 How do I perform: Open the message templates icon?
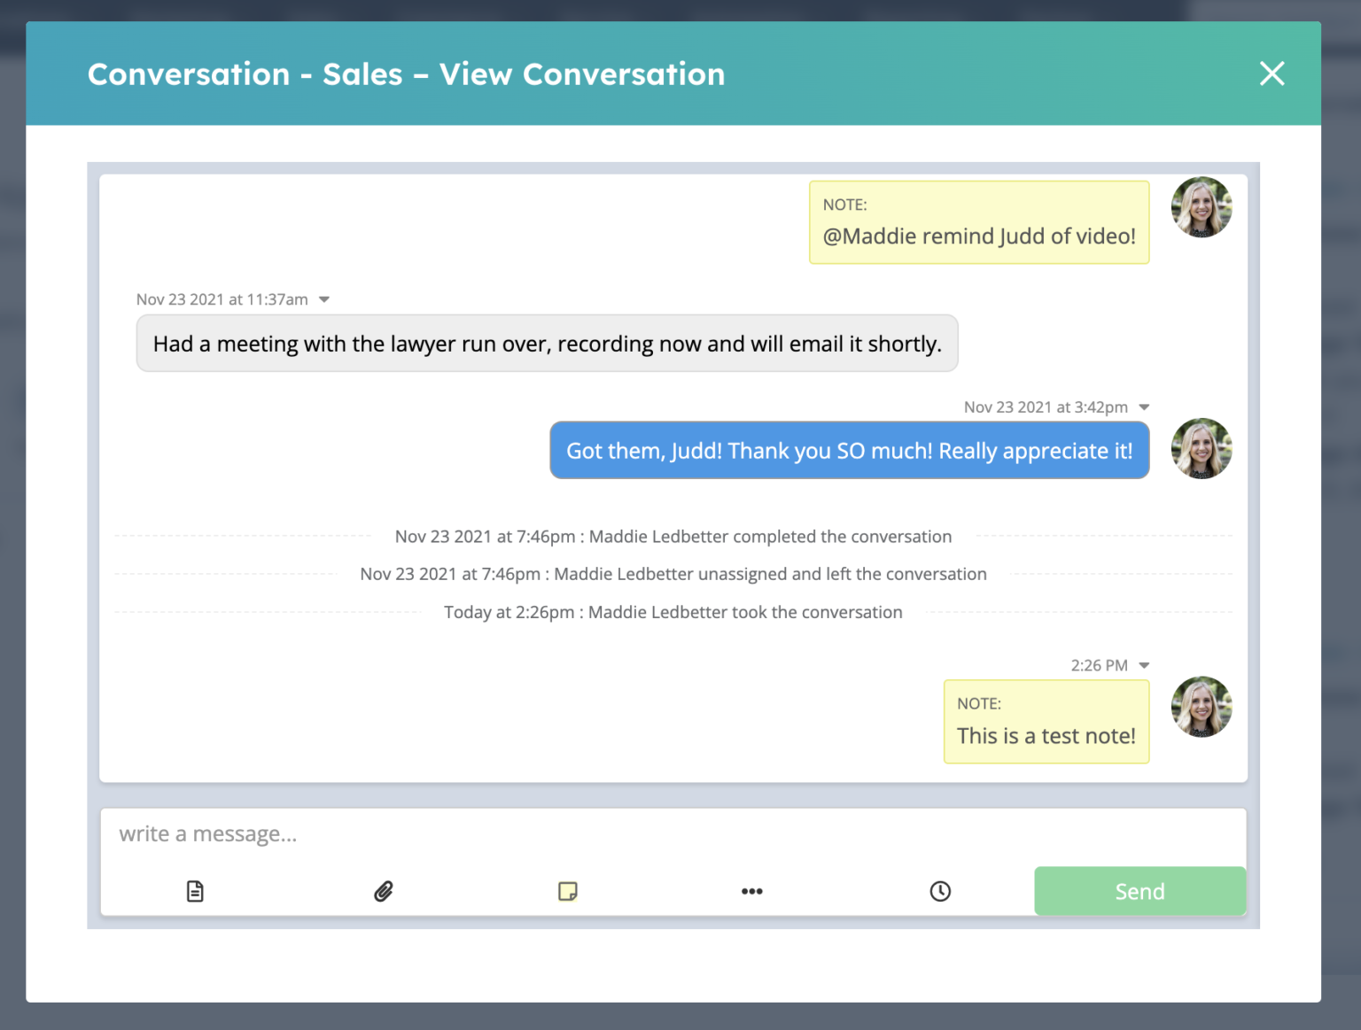195,891
